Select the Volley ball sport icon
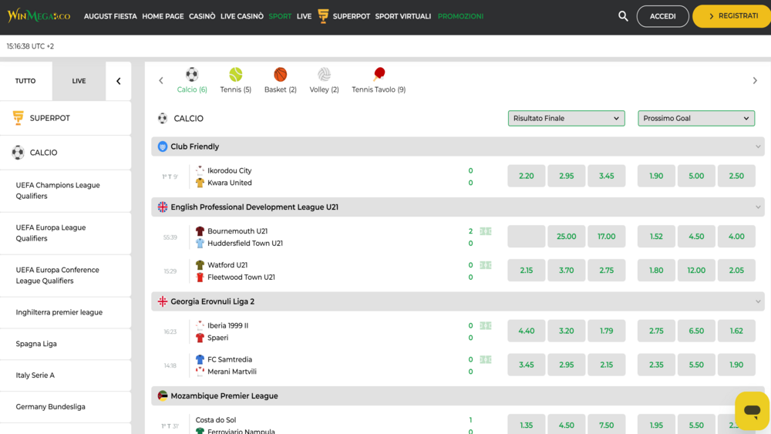The width and height of the screenshot is (771, 434). coord(324,74)
